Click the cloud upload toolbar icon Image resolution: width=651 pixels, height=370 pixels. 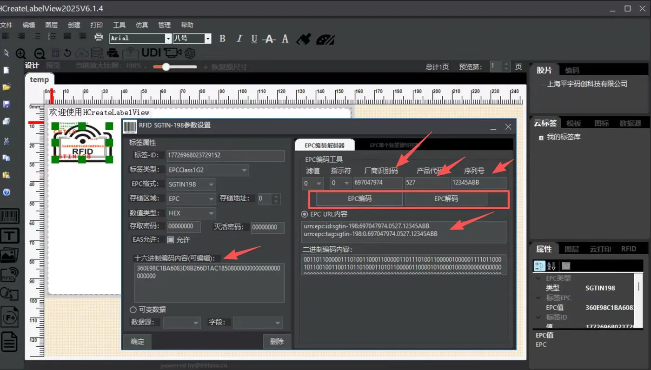point(82,53)
